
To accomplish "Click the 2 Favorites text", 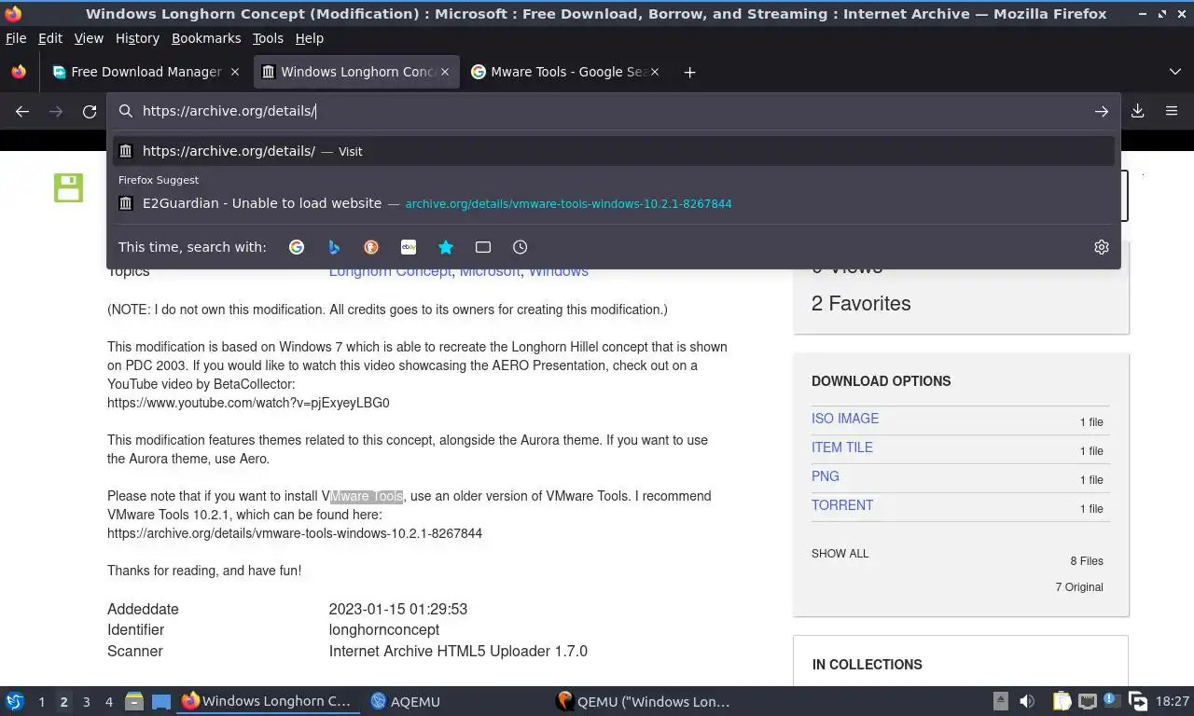I will point(861,303).
